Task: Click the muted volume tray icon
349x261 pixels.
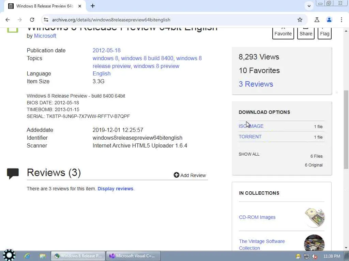Action: click(315, 256)
